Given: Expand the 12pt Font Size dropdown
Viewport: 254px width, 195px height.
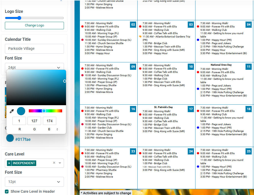Looking at the screenshot, I should coord(34,182).
